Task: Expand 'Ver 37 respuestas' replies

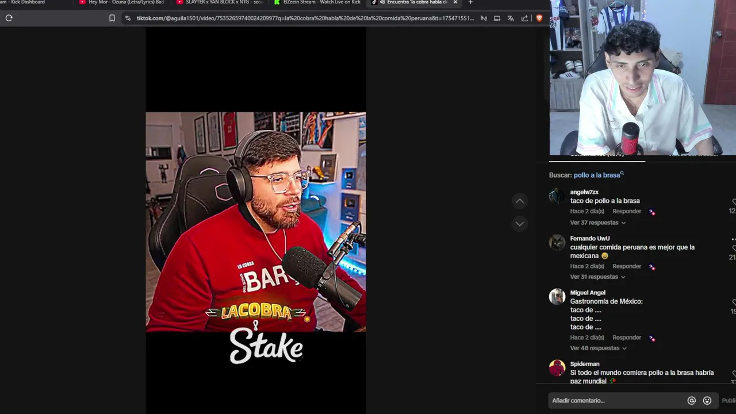Action: coord(598,223)
